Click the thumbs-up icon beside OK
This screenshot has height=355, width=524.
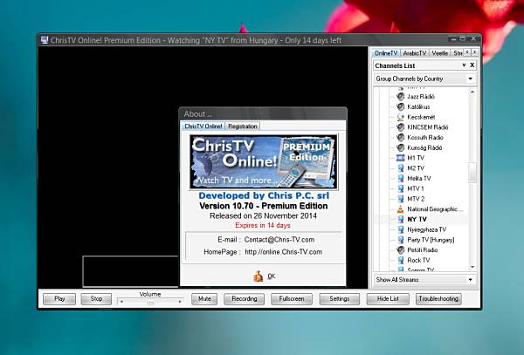point(258,276)
